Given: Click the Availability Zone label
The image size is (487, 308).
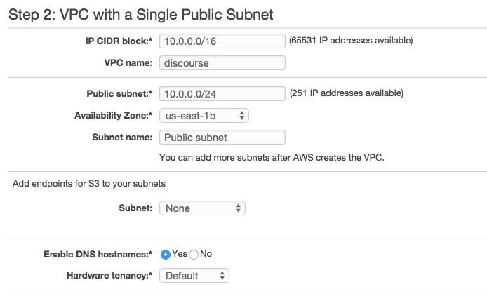Looking at the screenshot, I should pos(114,116).
